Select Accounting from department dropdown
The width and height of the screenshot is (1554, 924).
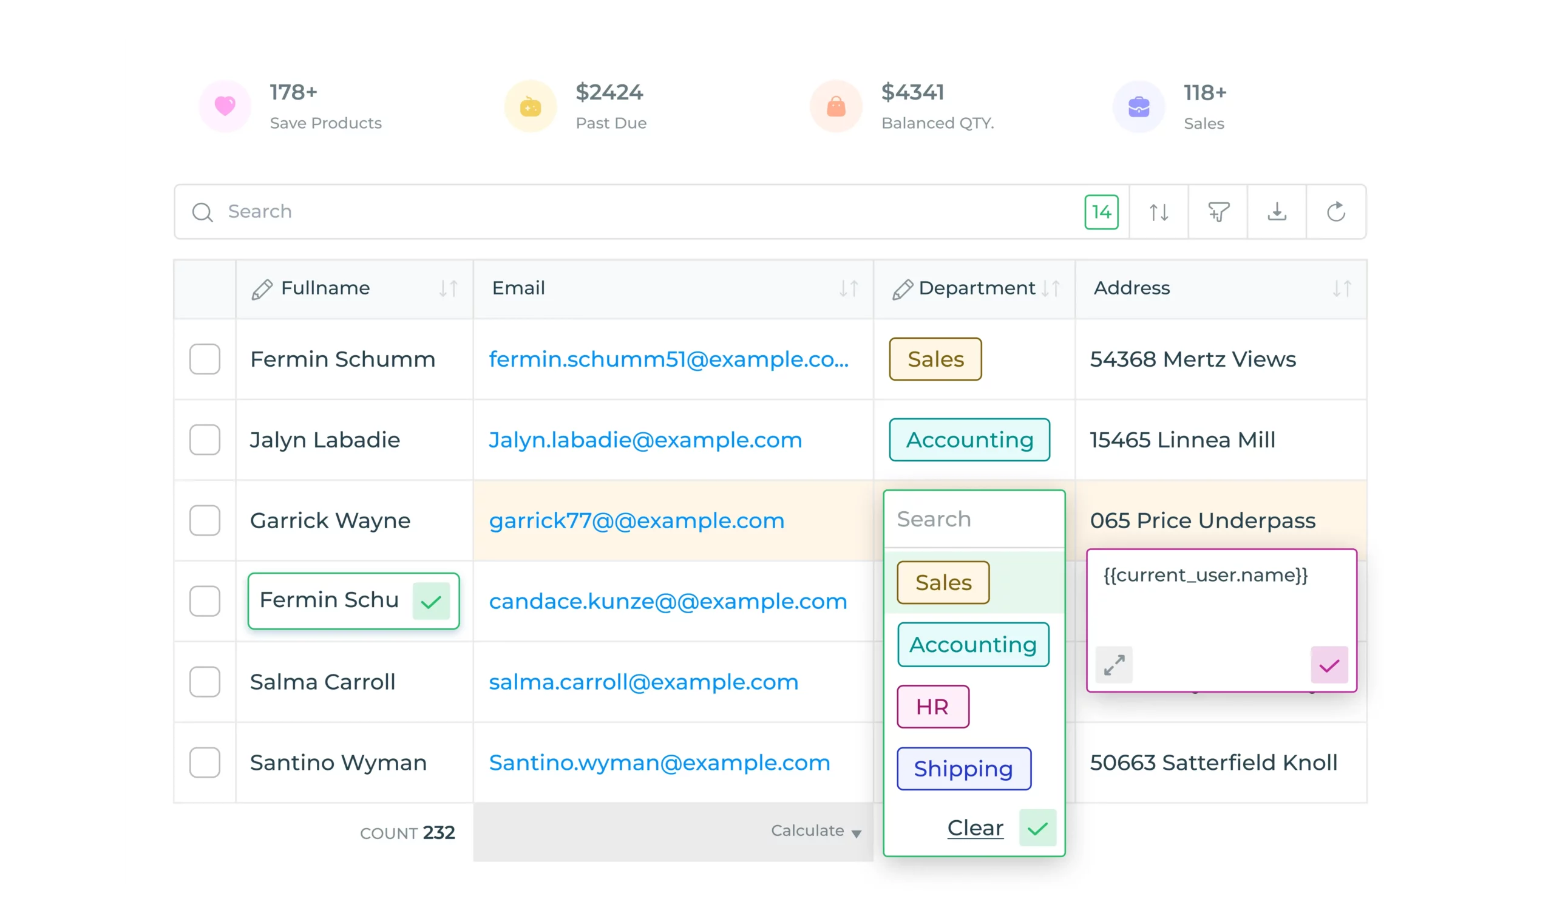pyautogui.click(x=973, y=645)
